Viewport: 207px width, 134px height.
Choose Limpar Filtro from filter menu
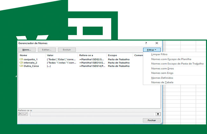(159, 54)
